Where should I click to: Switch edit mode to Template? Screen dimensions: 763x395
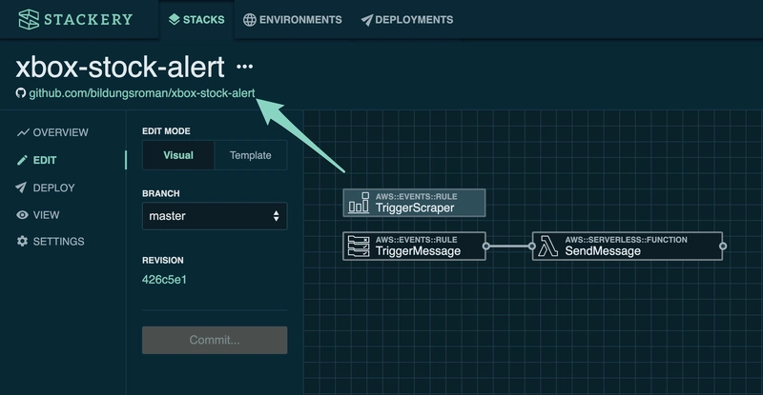pos(250,155)
